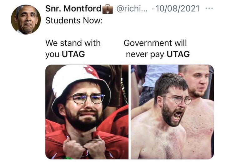225x162 pixels.
Task: Open the @richi... handle link
Action: click(x=132, y=9)
